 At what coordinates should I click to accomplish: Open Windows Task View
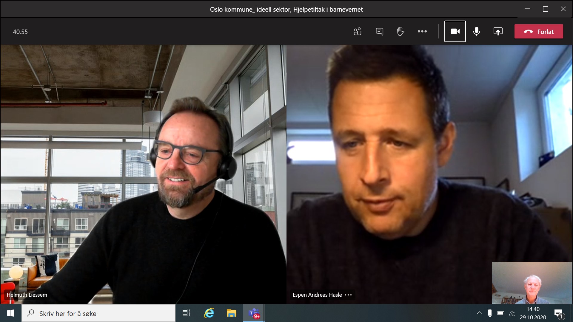pyautogui.click(x=186, y=313)
